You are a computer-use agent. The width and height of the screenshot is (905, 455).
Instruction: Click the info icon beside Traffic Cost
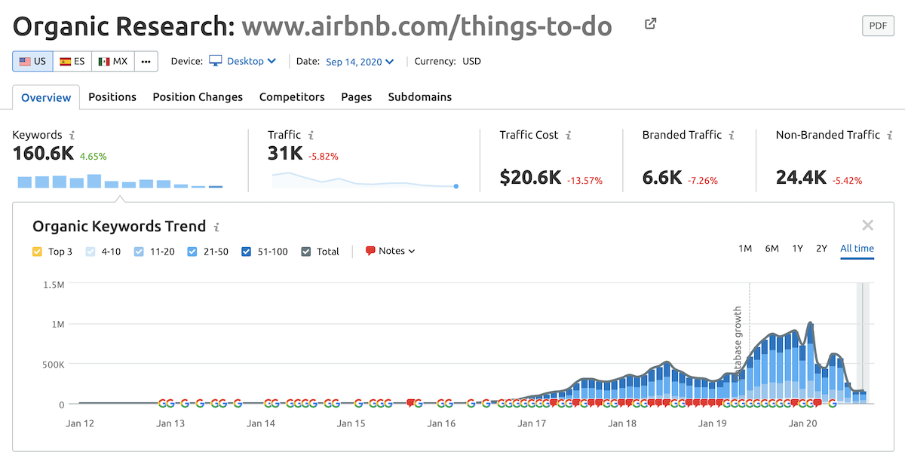coord(569,136)
